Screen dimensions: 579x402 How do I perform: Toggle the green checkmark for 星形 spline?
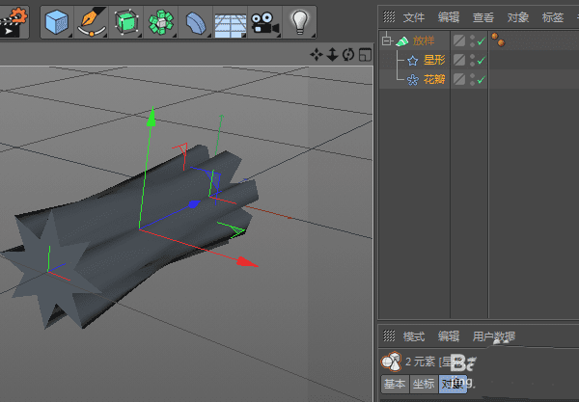[x=481, y=60]
